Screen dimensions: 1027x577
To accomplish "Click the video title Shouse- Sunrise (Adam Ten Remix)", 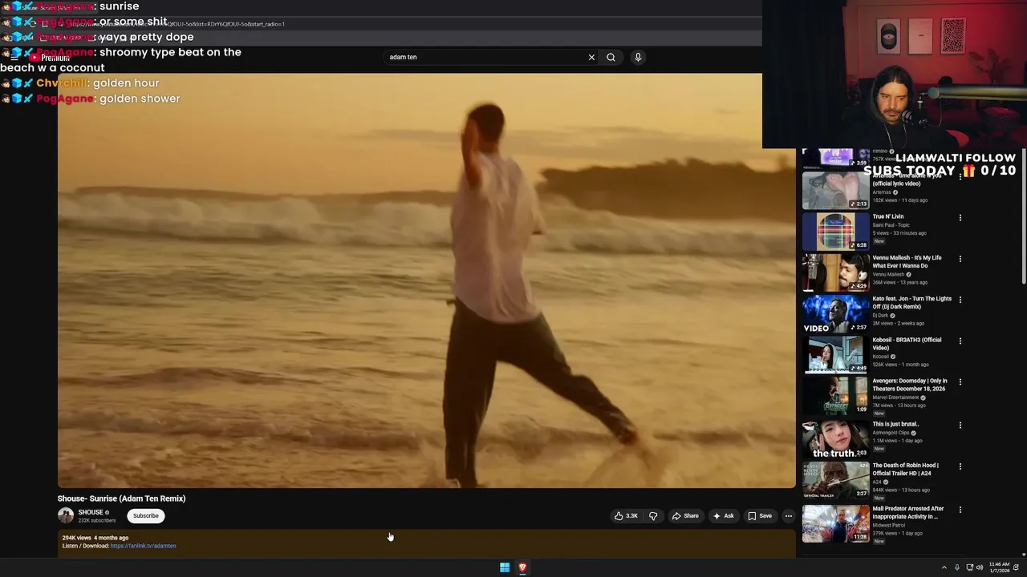I will 121,498.
